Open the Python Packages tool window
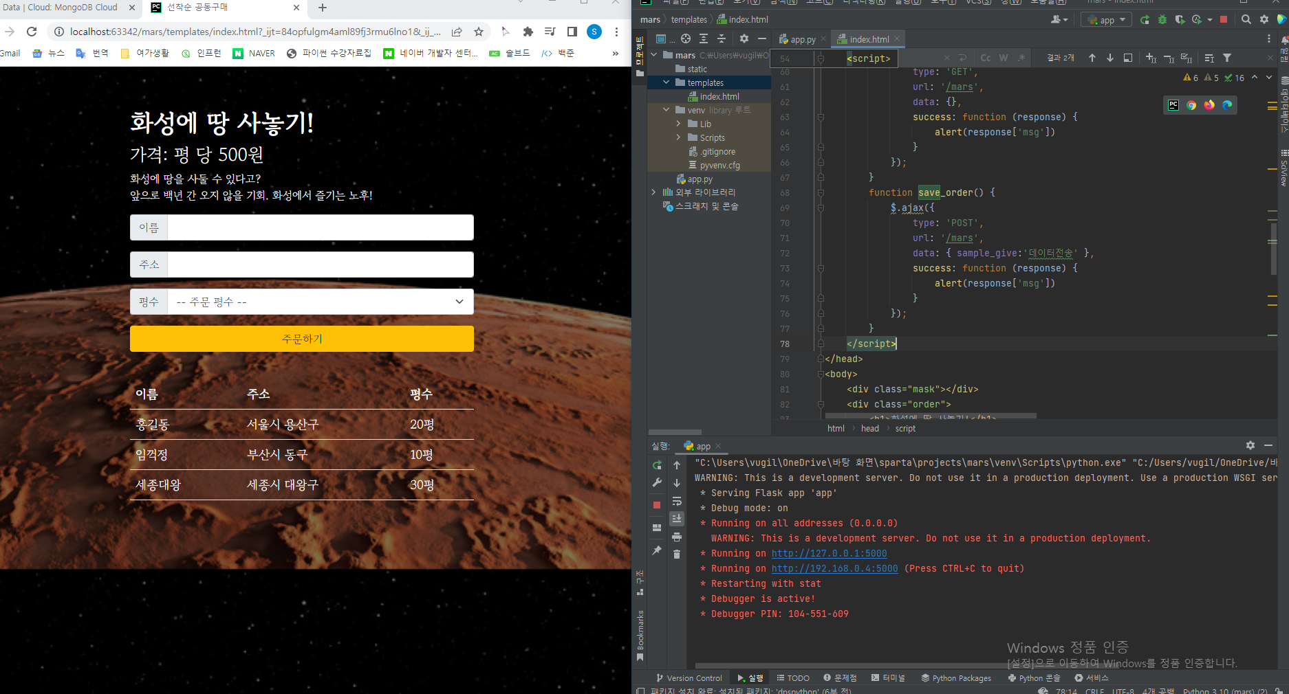 [957, 678]
